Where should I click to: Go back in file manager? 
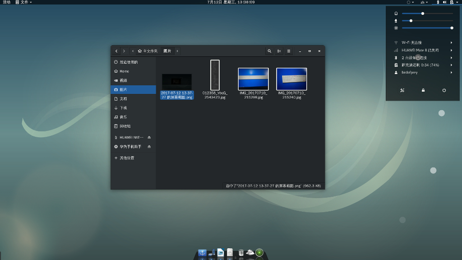(116, 51)
